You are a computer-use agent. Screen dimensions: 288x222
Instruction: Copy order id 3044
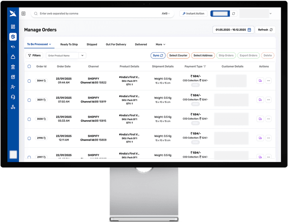[x=45, y=81]
